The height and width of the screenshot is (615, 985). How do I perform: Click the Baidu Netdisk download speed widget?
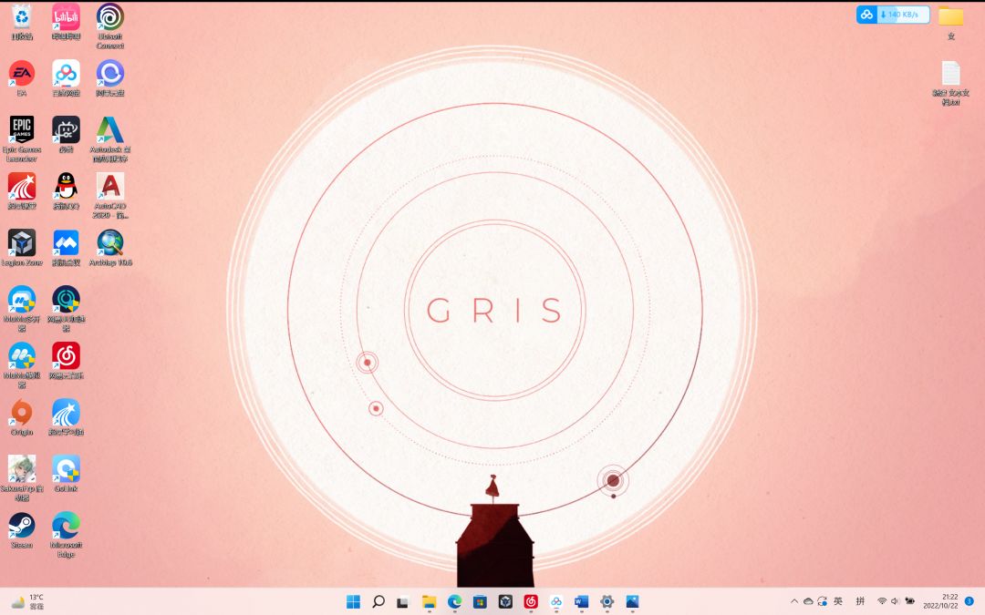click(x=893, y=15)
